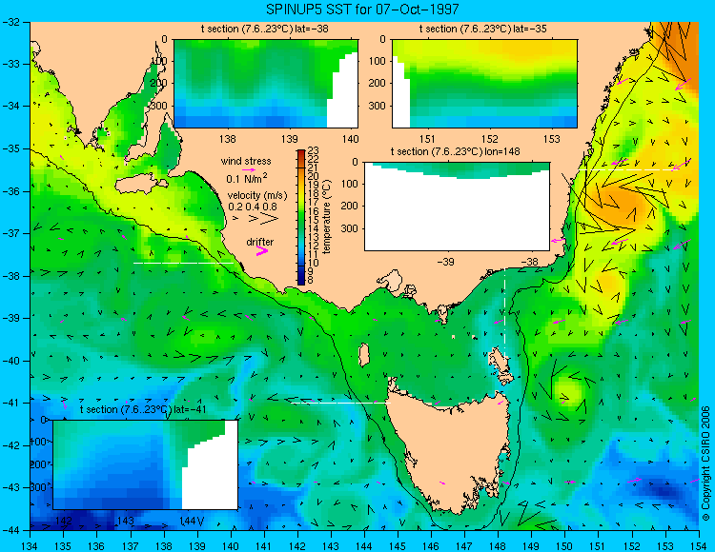Click Kangaroo Island on the map
715x552 pixels.
(x=141, y=185)
